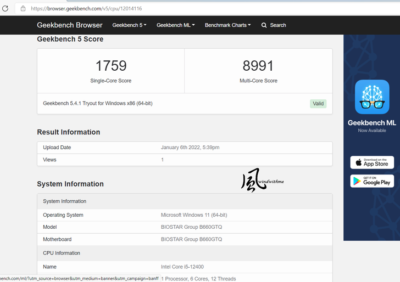Click the green Valid badge

[x=318, y=104]
